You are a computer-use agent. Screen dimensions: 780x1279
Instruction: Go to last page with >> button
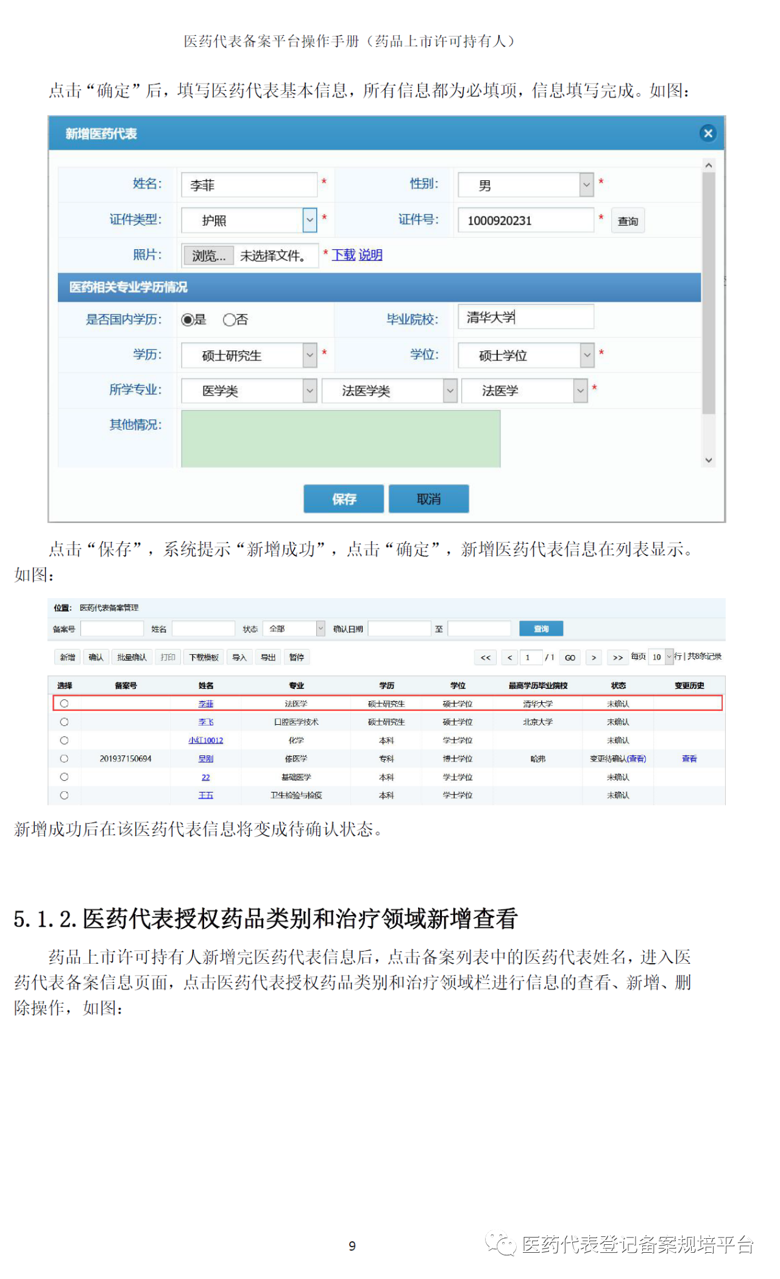617,657
